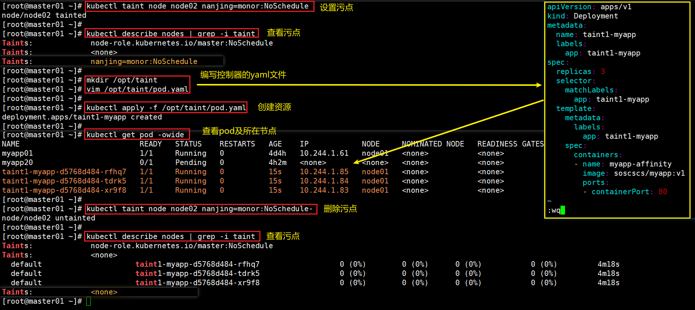Click 'apiVersion: apps/v1' in the YAML editor
695x310 pixels.
point(589,7)
